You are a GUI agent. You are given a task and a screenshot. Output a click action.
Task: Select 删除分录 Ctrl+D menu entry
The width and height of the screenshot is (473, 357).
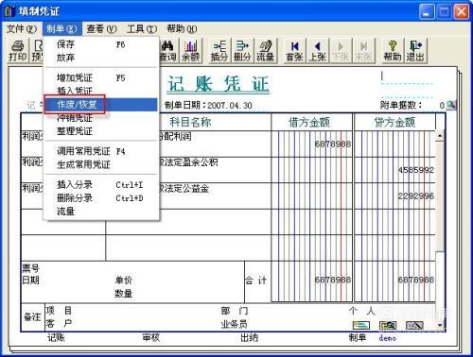tap(101, 198)
